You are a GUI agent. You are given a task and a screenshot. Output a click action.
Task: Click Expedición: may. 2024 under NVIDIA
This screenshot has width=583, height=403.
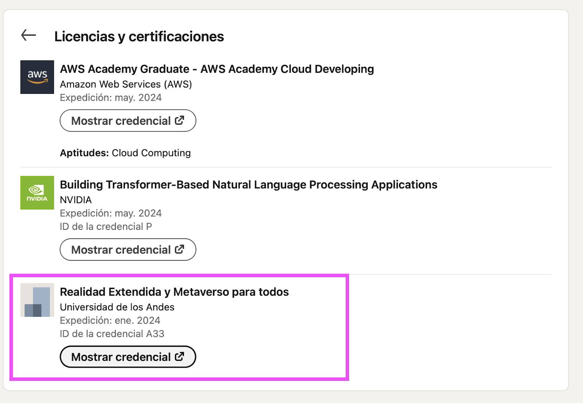111,214
